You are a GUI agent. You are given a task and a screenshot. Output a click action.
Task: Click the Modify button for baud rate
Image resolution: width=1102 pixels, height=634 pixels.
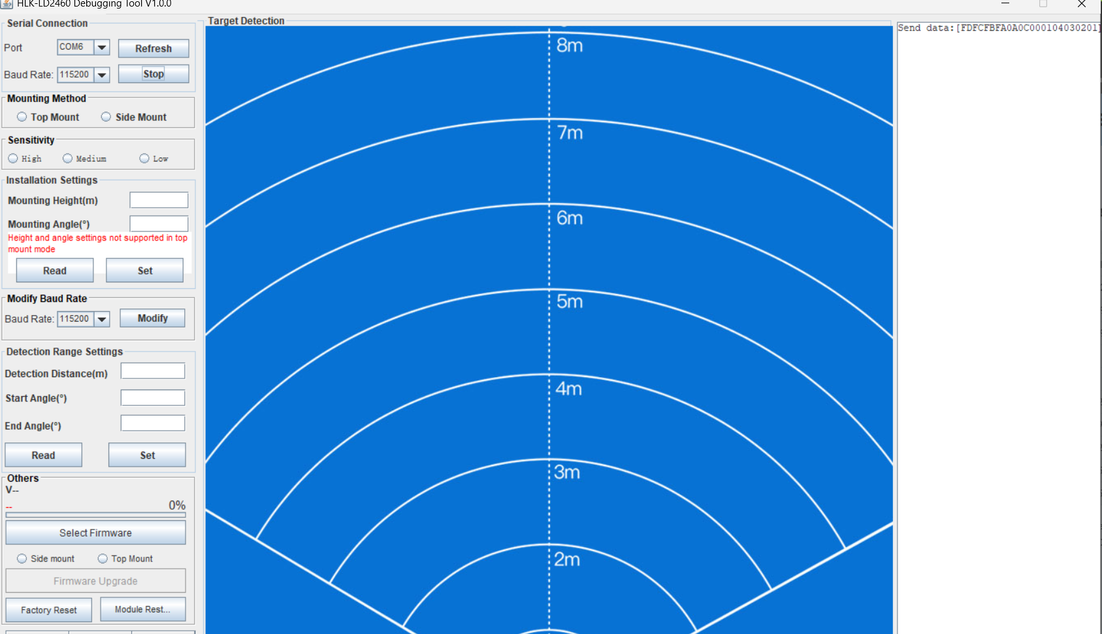(x=152, y=318)
